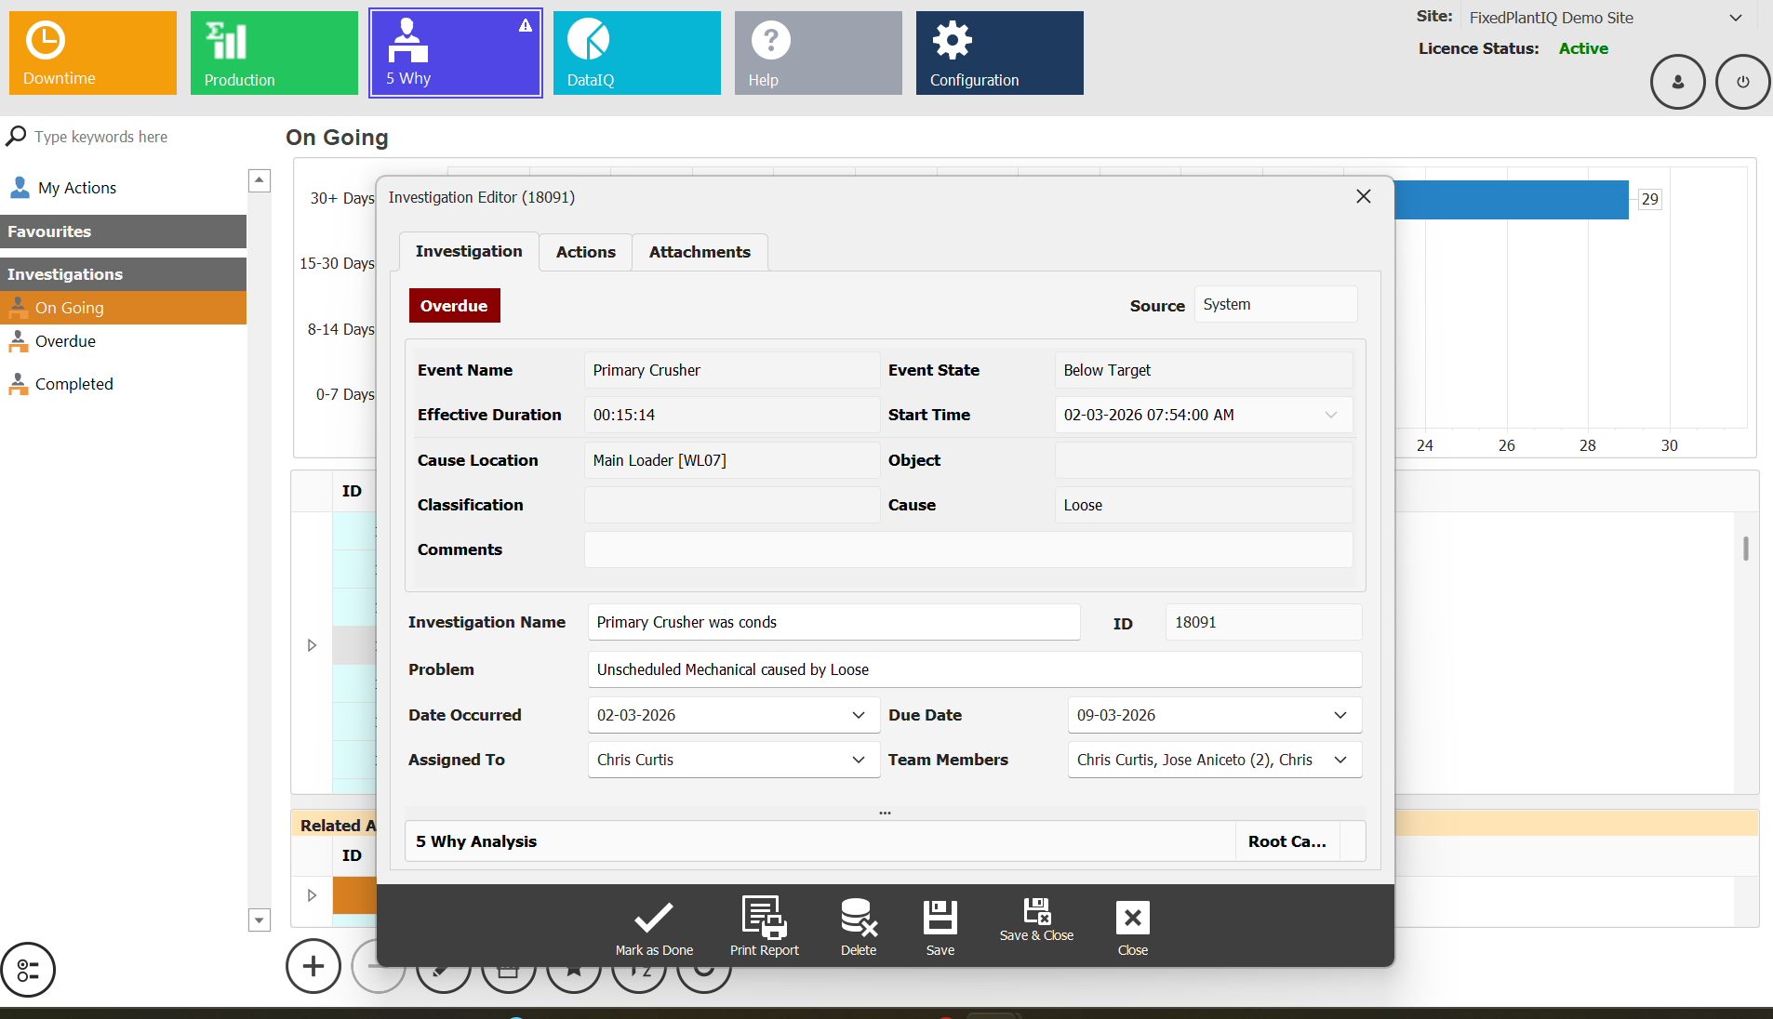Image resolution: width=1773 pixels, height=1019 pixels.
Task: Open the Team Members dropdown
Action: coord(1340,760)
